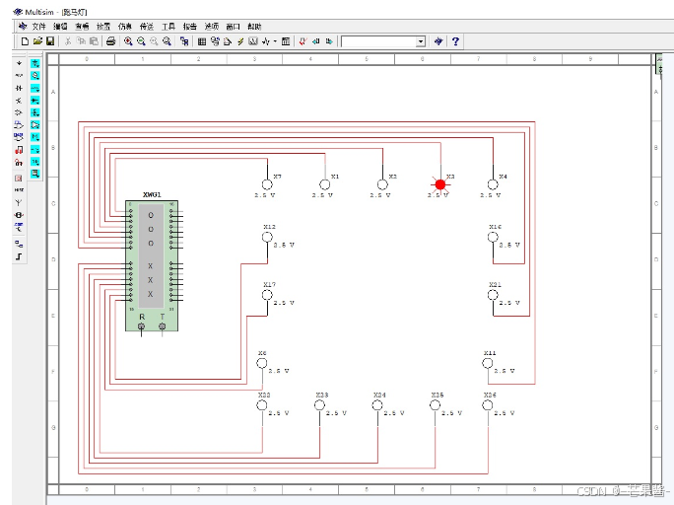Image resolution: width=674 pixels, height=505 pixels.
Task: Open the transistors component bin
Action: pyautogui.click(x=19, y=101)
